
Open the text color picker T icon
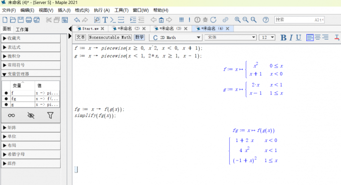click(336, 37)
